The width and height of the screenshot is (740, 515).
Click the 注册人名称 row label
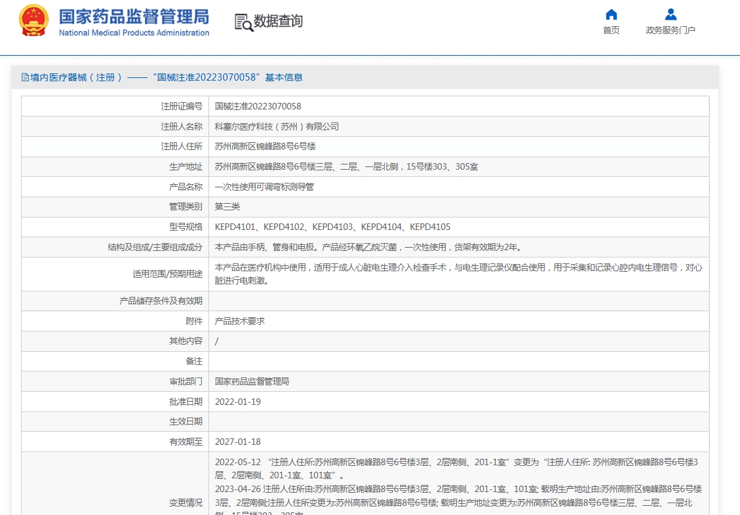click(182, 126)
